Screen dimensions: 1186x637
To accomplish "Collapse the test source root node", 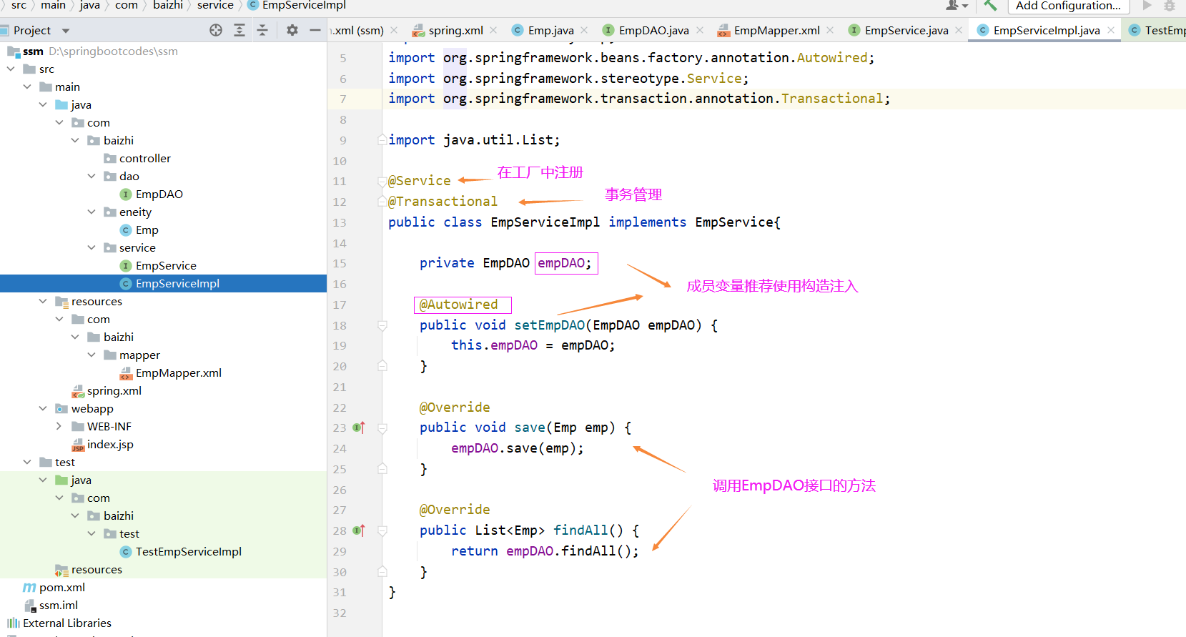I will tap(27, 462).
